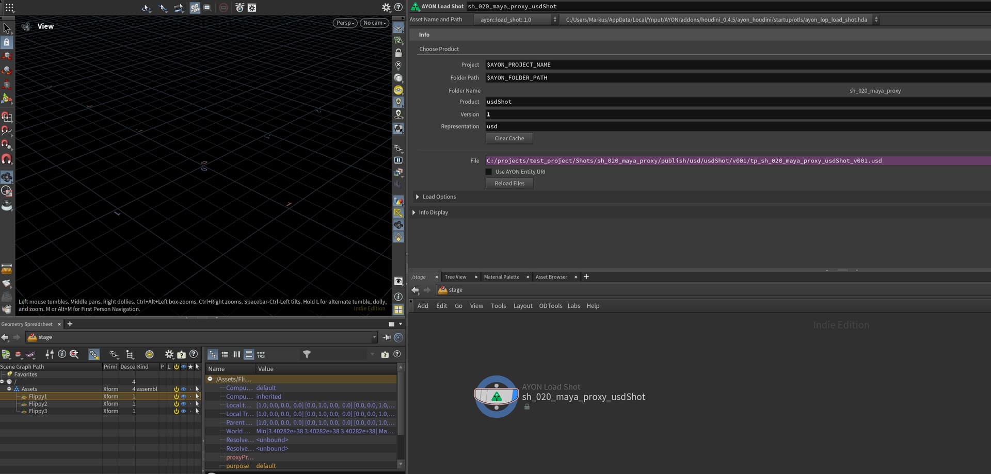Screen dimensions: 991x474
Task: Click scene graph info icon
Action: pyautogui.click(x=62, y=354)
